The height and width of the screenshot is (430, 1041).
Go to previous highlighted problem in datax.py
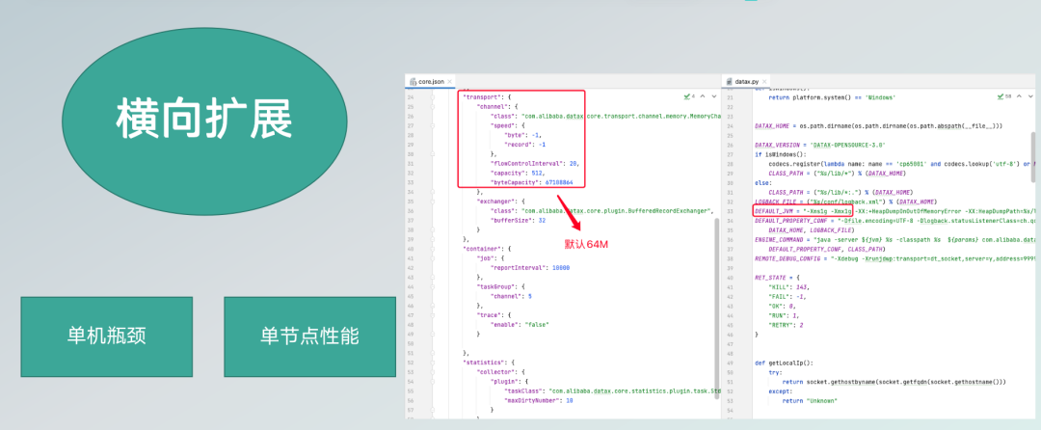1019,96
